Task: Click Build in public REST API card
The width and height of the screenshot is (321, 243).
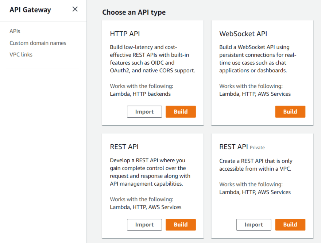Action: click(x=181, y=224)
